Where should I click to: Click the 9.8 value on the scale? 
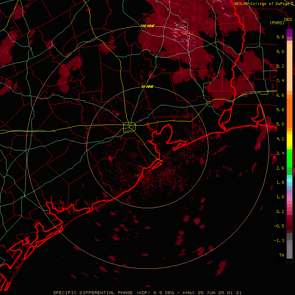280,37
